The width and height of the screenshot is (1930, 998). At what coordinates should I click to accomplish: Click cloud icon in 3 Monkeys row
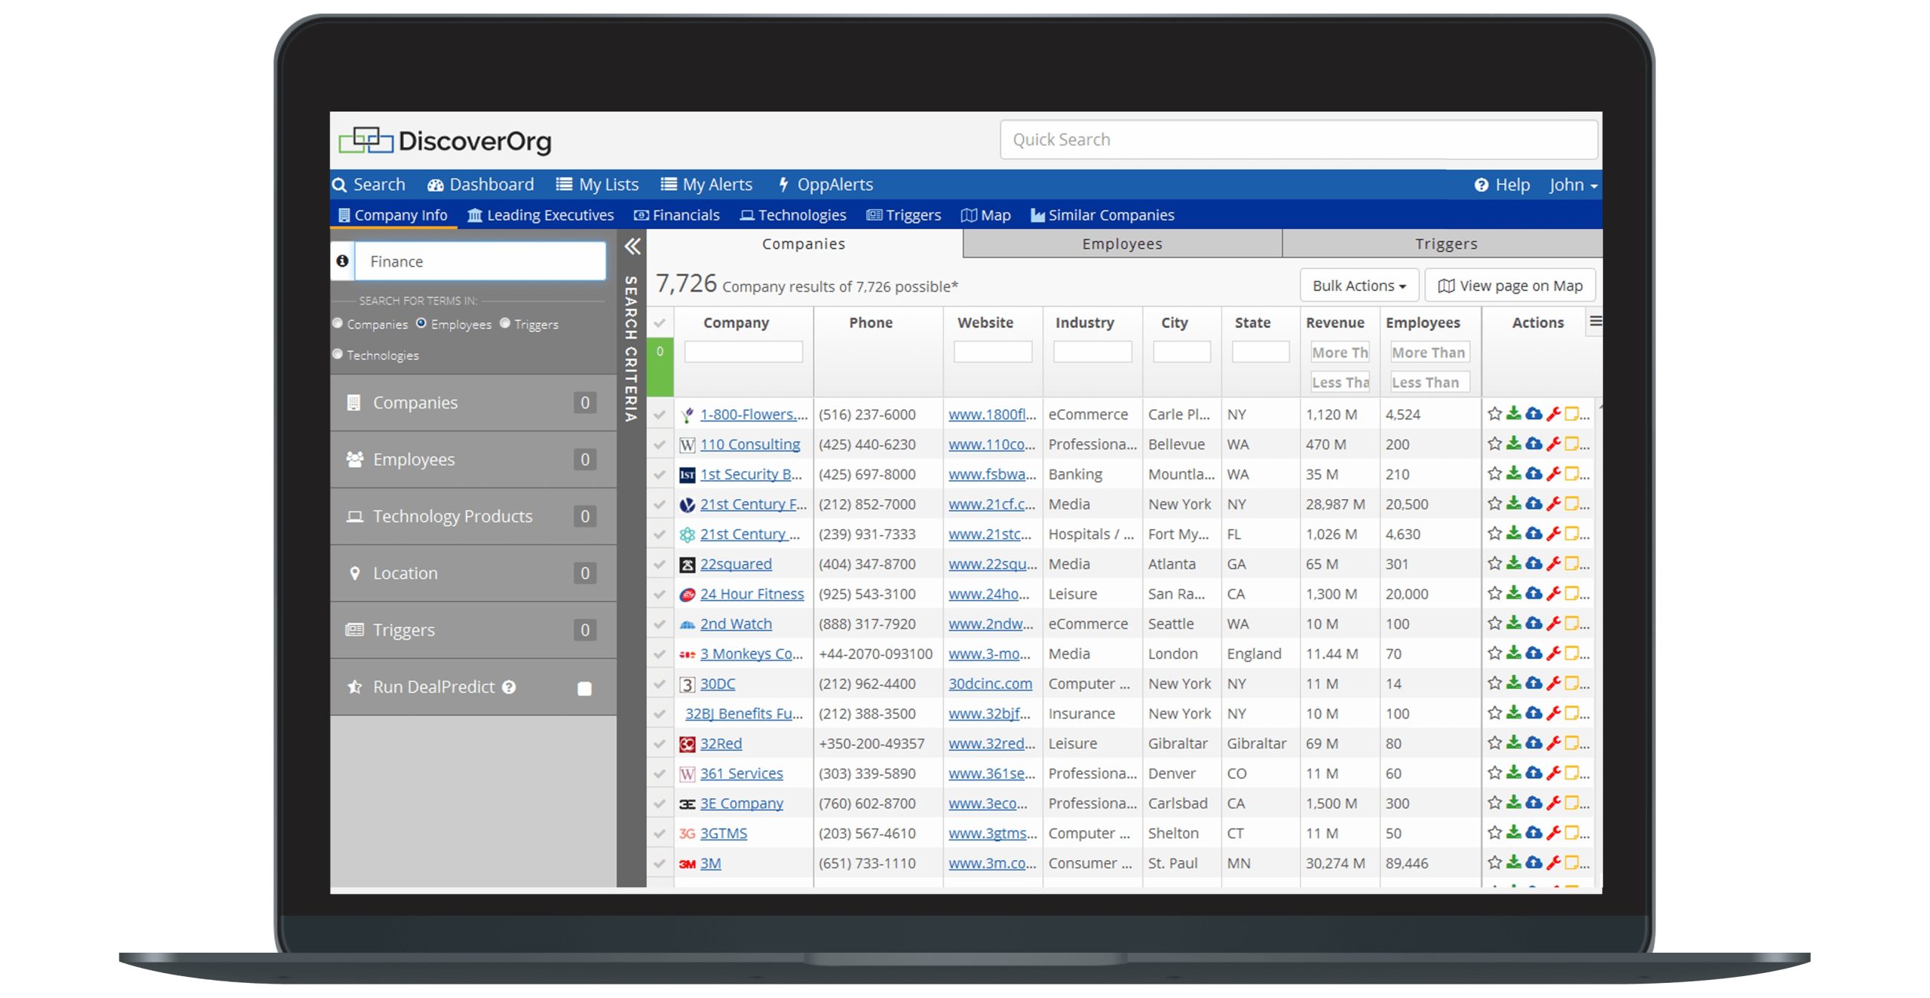1533,654
